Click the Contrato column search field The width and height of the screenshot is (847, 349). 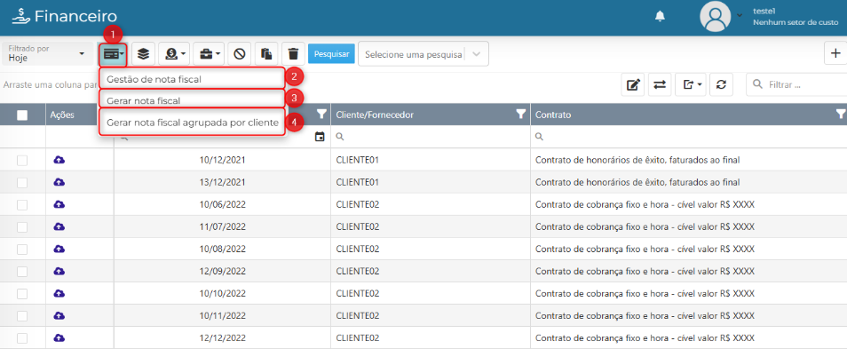tap(689, 138)
